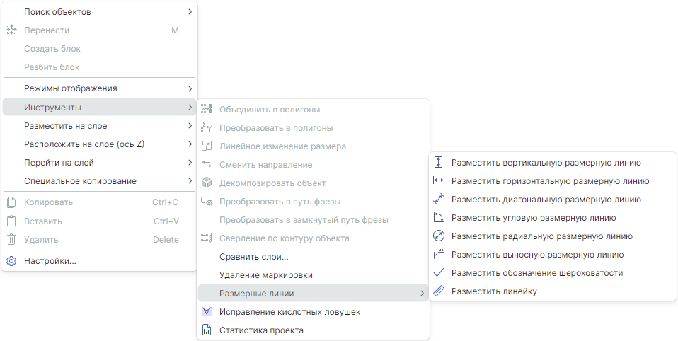Click the drill along contour icon
678x341 pixels.
point(207,238)
